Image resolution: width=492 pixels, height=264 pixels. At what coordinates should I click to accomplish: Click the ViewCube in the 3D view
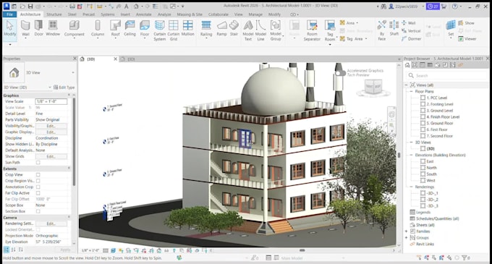pos(373,86)
